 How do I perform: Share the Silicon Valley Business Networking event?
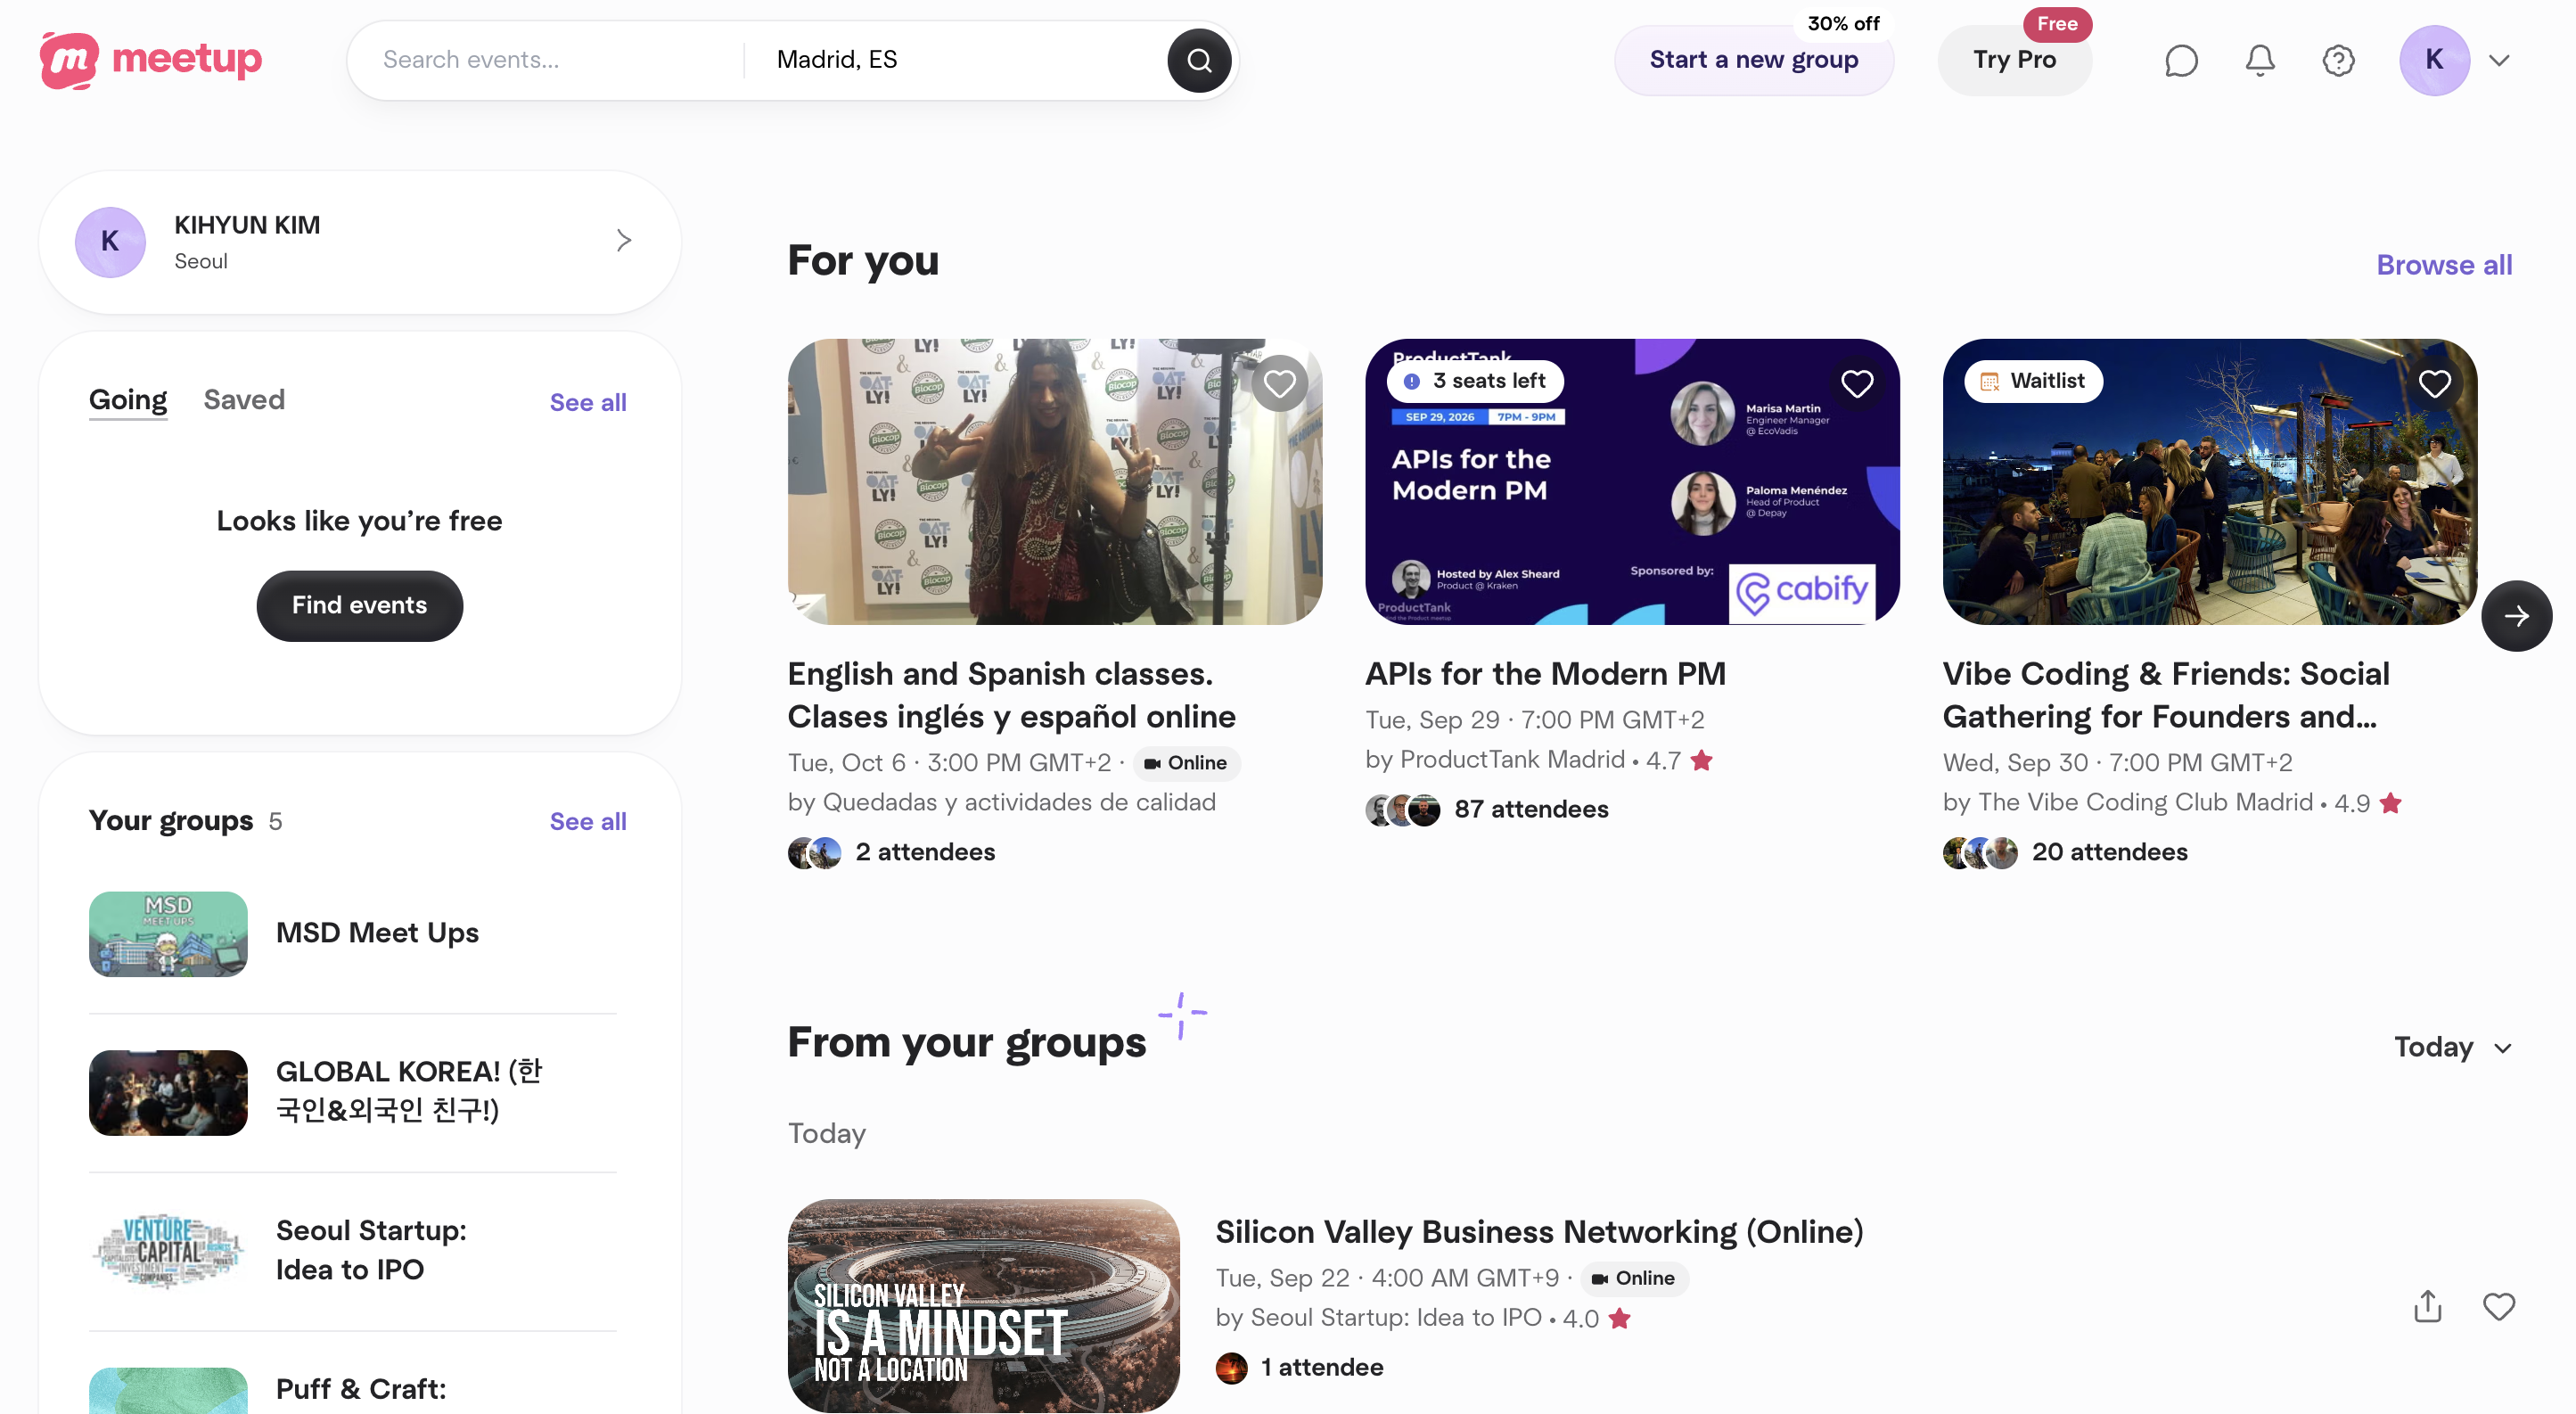click(x=2427, y=1306)
